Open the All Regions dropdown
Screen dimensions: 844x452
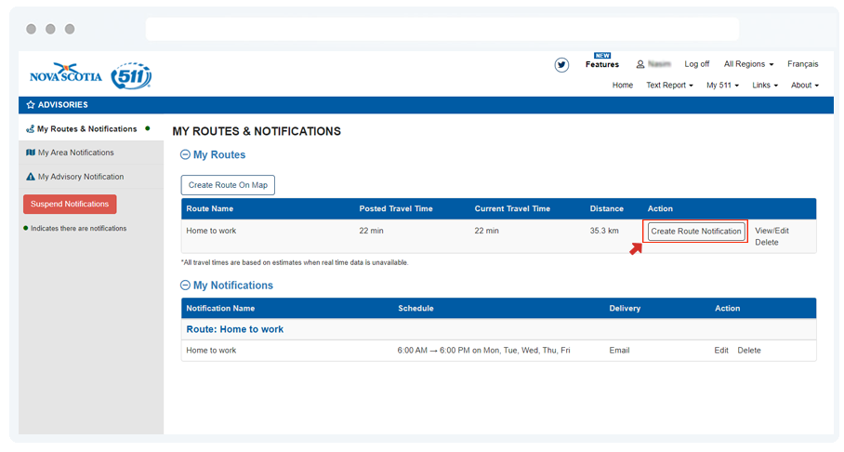point(748,64)
